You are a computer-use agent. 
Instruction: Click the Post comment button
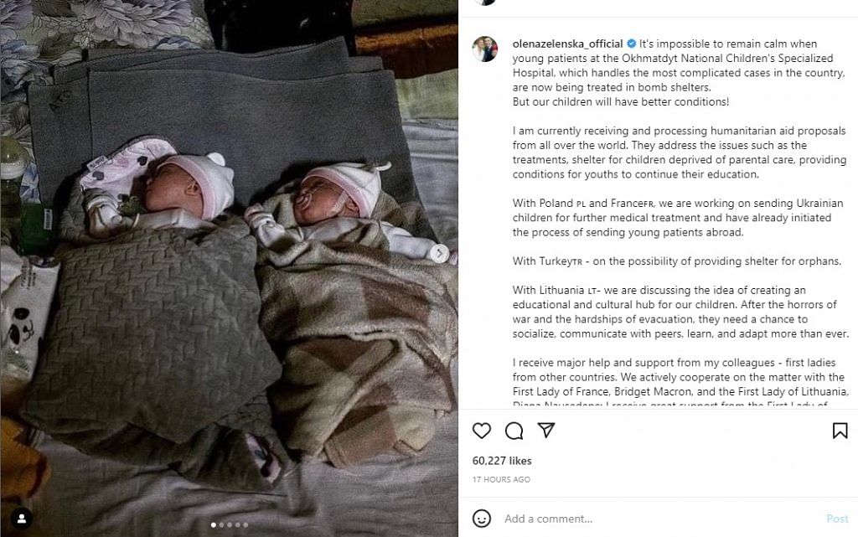(837, 519)
